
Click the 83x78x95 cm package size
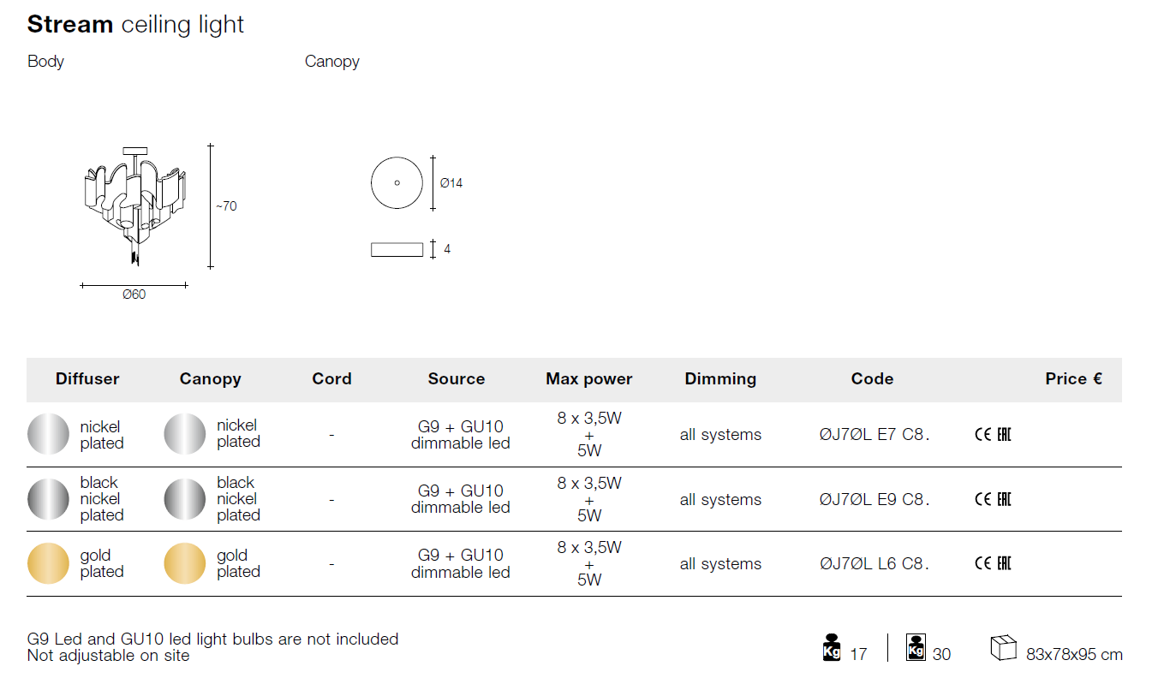pyautogui.click(x=1074, y=655)
